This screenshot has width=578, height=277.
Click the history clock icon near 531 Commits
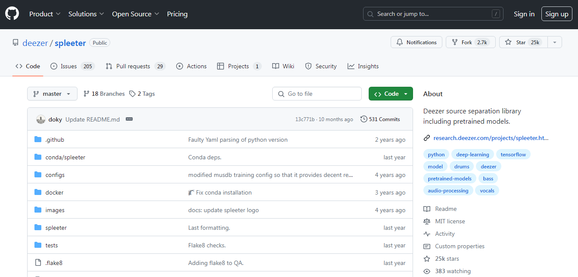click(364, 119)
